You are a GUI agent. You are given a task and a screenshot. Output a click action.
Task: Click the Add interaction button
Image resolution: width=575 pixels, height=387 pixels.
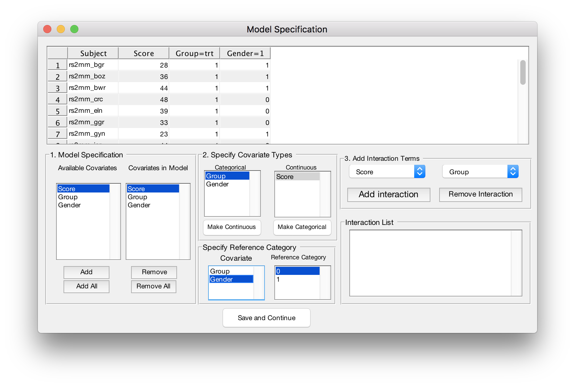(389, 195)
